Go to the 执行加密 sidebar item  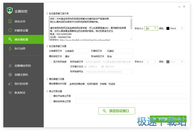pyautogui.click(x=23, y=48)
